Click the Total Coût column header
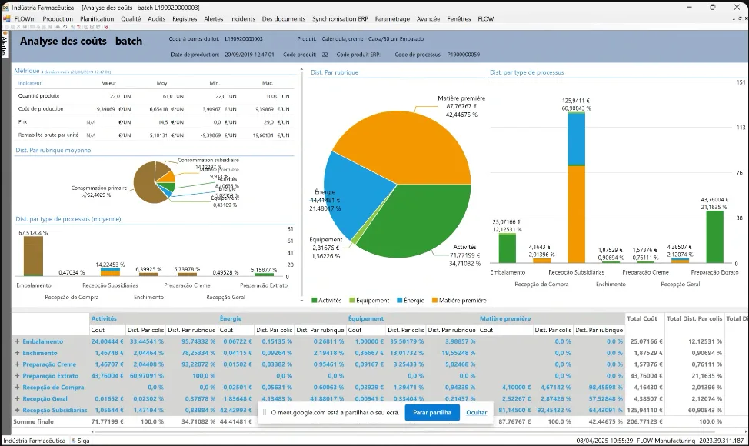 pos(642,318)
